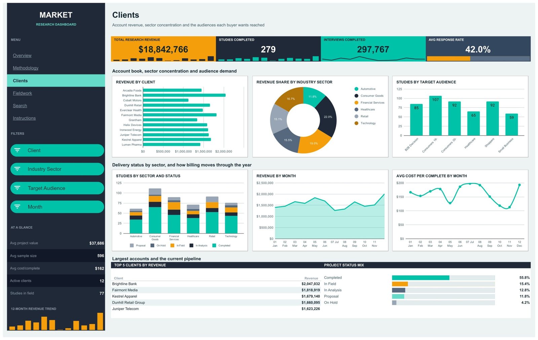Select the Studies Completed KPI card

[268, 49]
